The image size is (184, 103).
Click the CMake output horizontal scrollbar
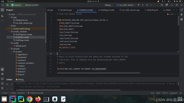coord(68,90)
